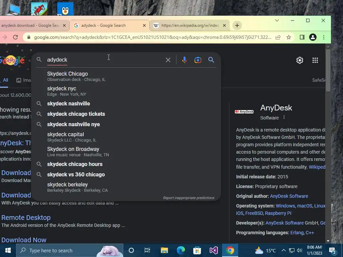Select suggestion skydeck chicago tickets

[x=126, y=114]
